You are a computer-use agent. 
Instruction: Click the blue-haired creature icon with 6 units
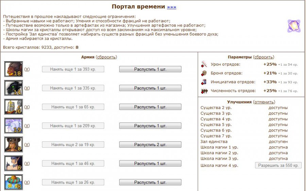click(14, 163)
